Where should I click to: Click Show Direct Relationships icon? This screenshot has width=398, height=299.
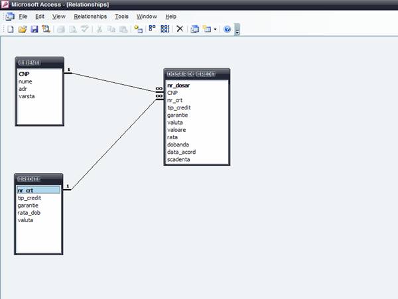(152, 29)
